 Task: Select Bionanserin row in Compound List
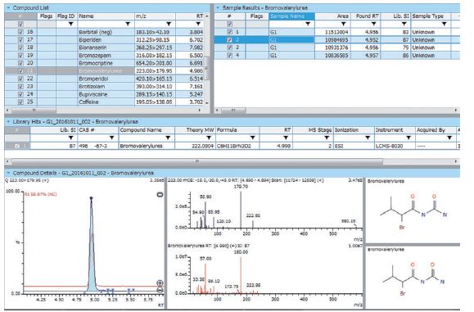click(x=104, y=47)
